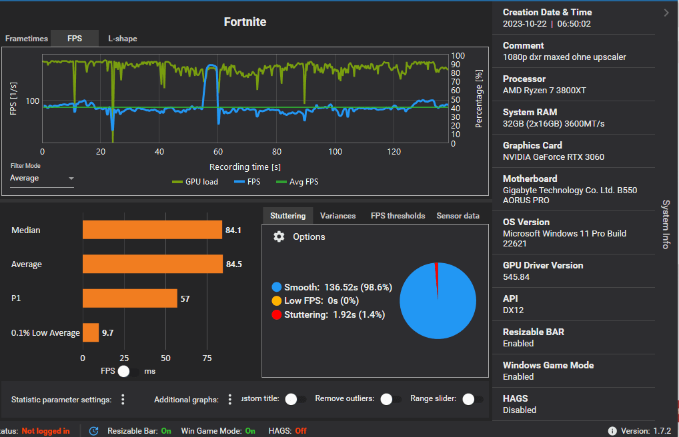The image size is (679, 437).
Task: Click the Low FPS legend entry
Action: 315,300
